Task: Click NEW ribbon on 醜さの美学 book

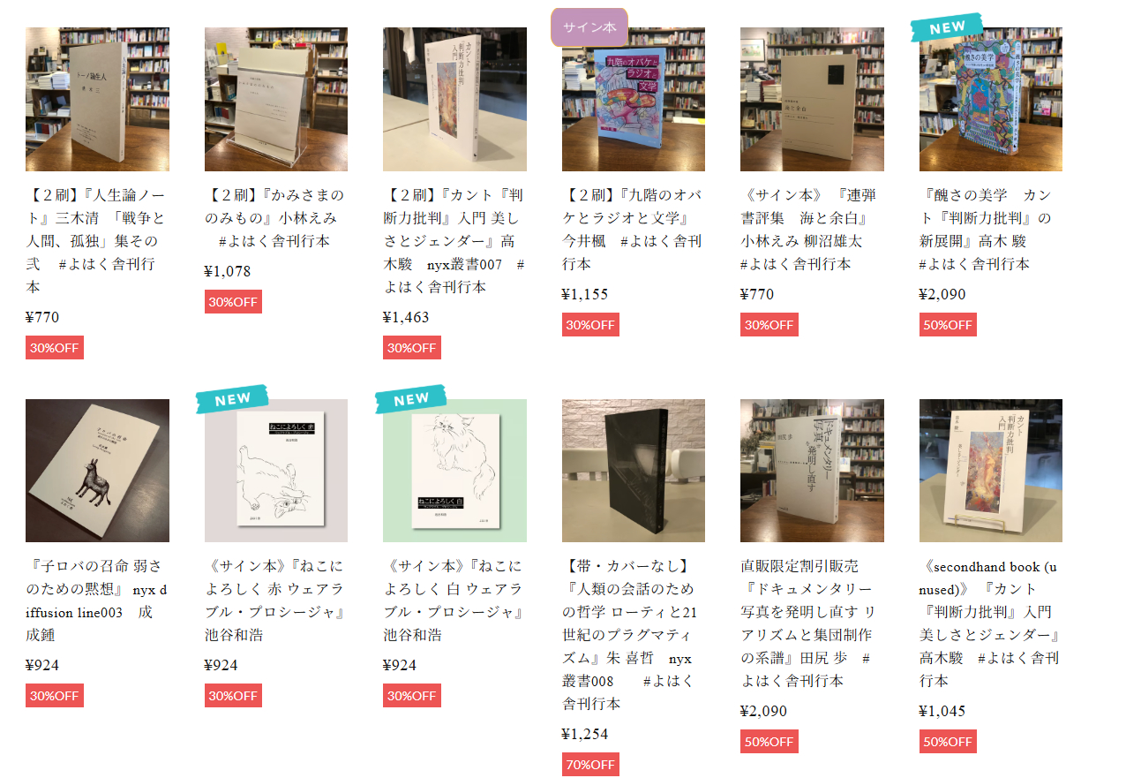Action: pos(946,27)
